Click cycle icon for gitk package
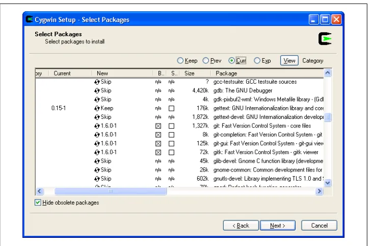Image resolution: width=370 pixels, height=246 pixels. [97, 153]
